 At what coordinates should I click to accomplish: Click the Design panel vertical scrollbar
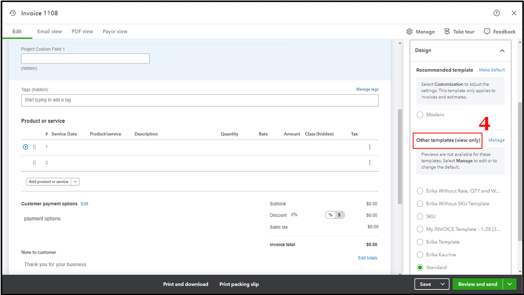click(x=520, y=171)
